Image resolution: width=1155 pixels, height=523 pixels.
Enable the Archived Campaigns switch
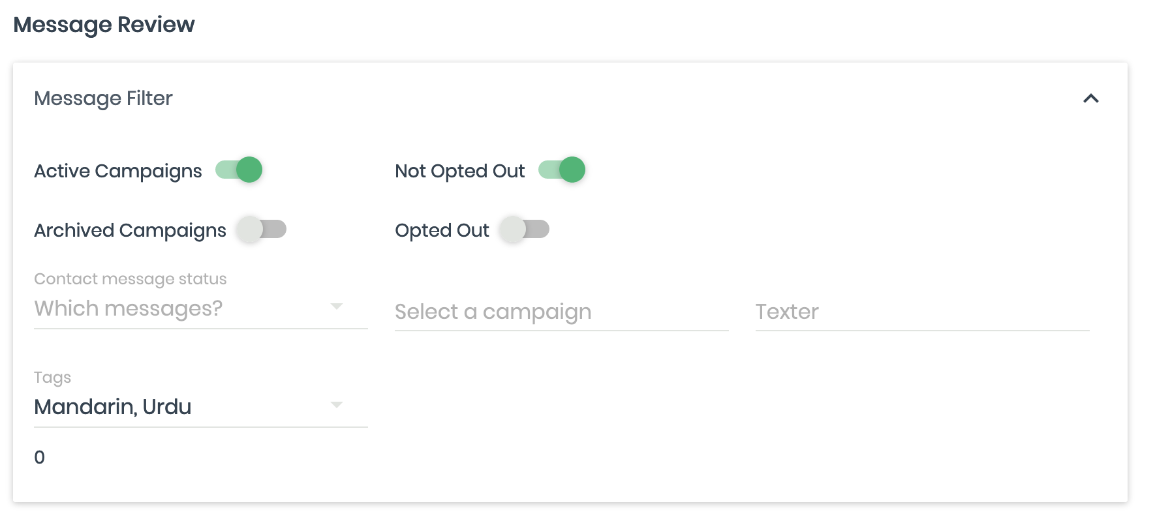tap(262, 230)
